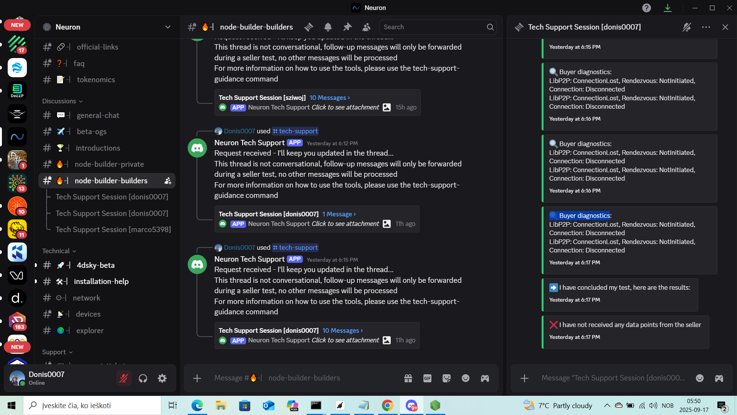Collapse the Support category
737x415 pixels.
[57, 352]
